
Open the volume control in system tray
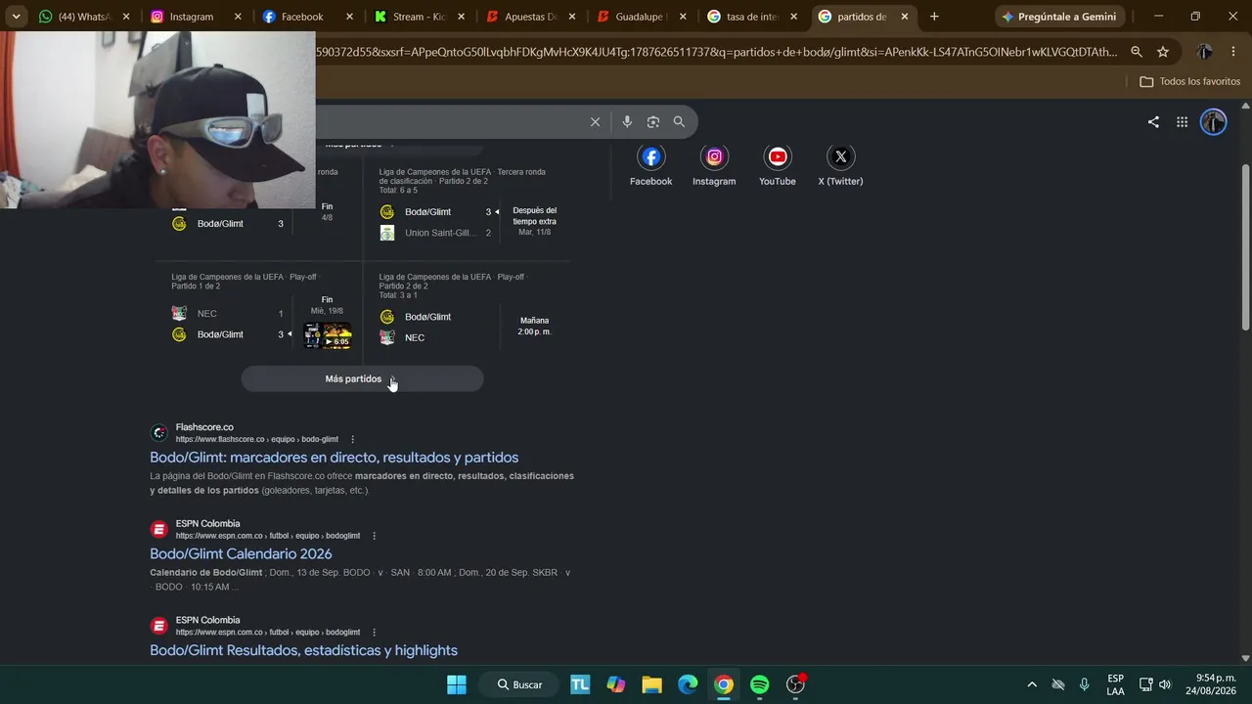click(x=1165, y=684)
